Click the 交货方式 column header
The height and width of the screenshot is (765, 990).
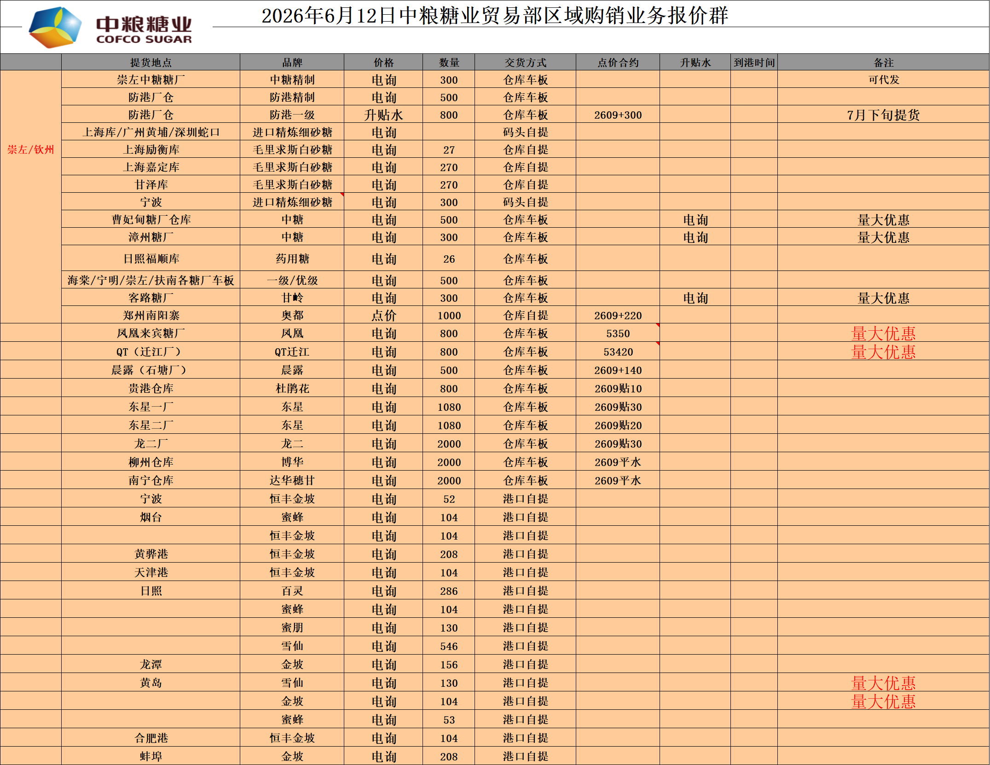tap(526, 63)
